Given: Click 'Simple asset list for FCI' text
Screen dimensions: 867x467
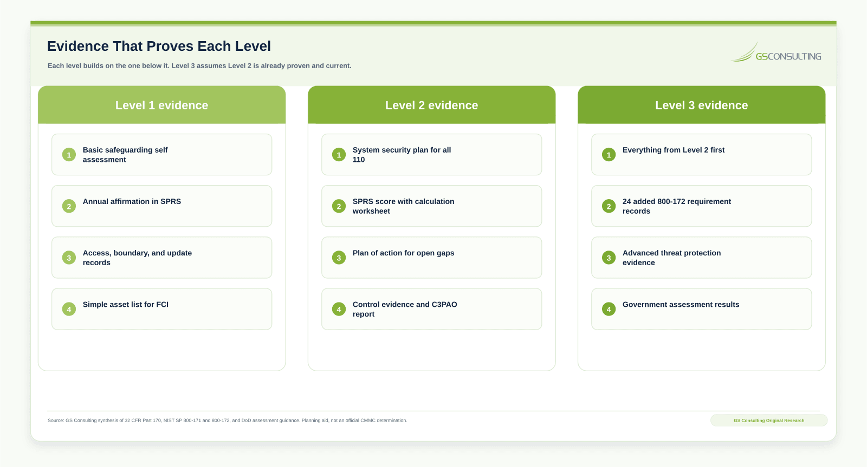Looking at the screenshot, I should [126, 305].
